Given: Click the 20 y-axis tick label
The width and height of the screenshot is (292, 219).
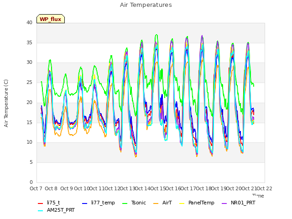Looking at the screenshot, I should point(29,102).
